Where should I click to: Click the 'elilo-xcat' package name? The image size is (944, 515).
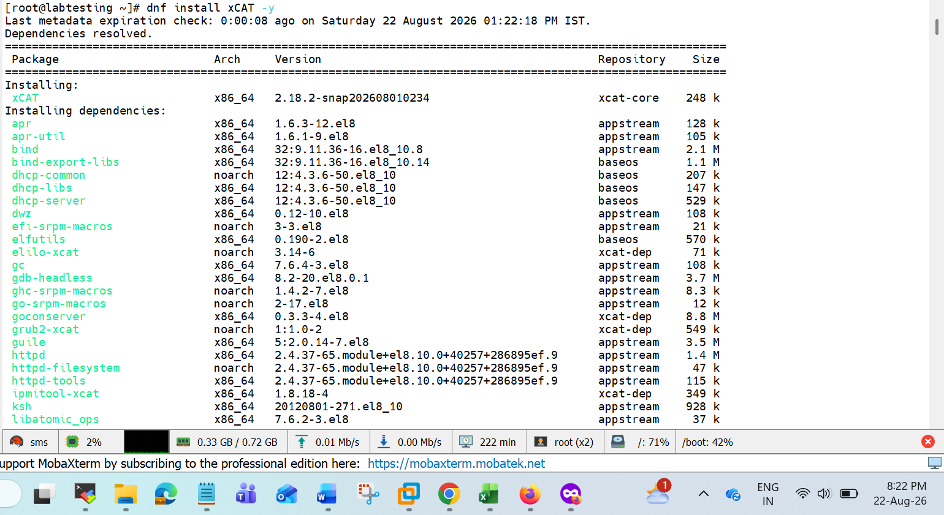click(45, 252)
